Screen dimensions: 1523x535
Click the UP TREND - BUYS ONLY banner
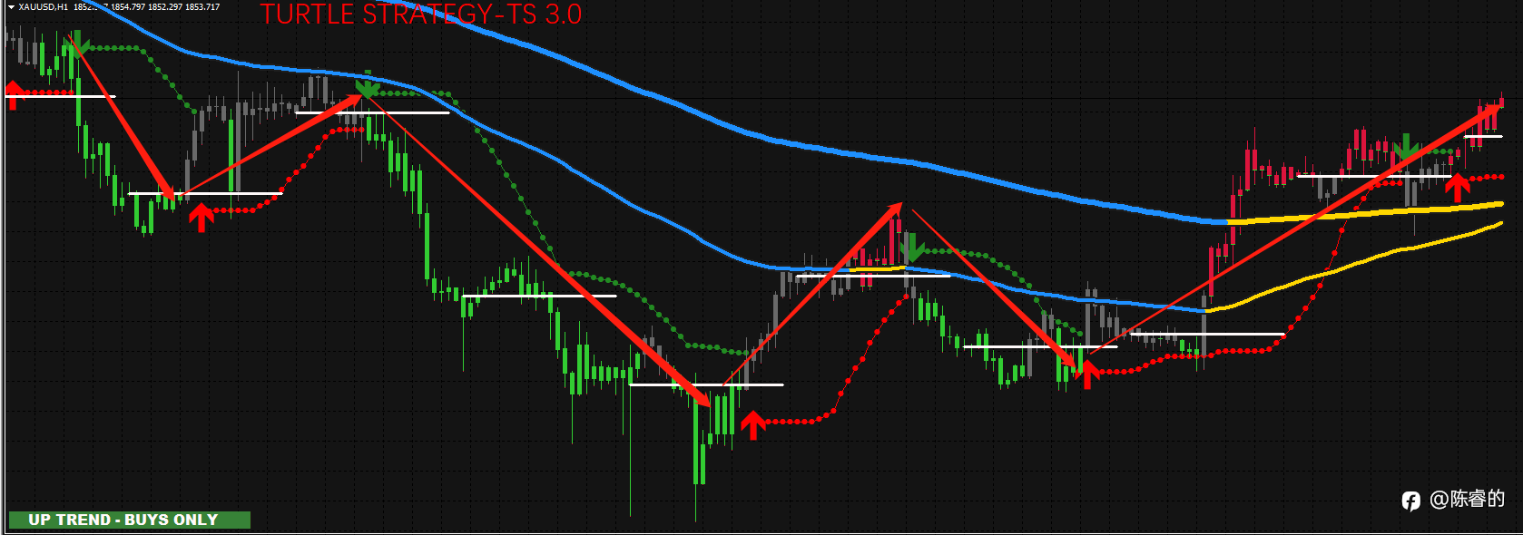[x=129, y=520]
